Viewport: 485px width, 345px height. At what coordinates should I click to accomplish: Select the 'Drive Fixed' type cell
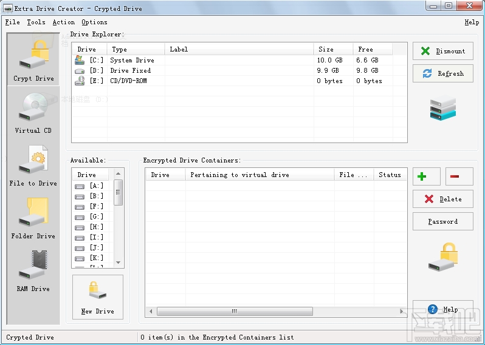pos(131,71)
